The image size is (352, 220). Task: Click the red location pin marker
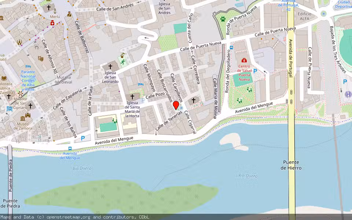click(x=176, y=106)
